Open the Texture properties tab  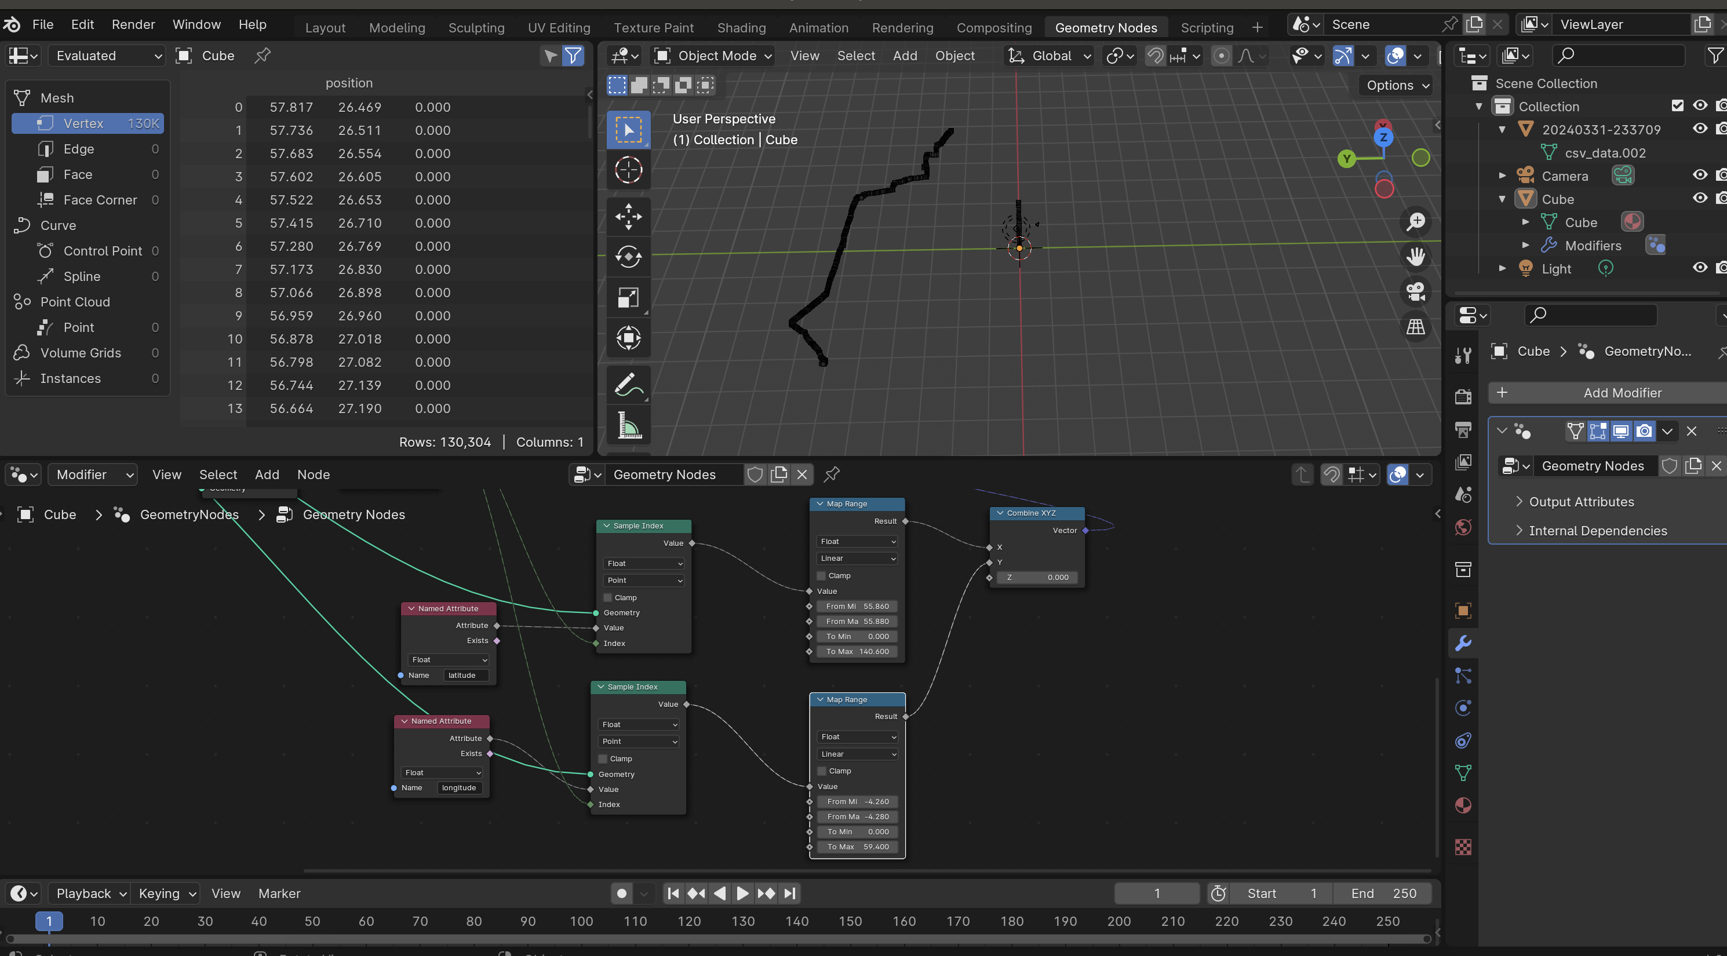(x=1463, y=846)
